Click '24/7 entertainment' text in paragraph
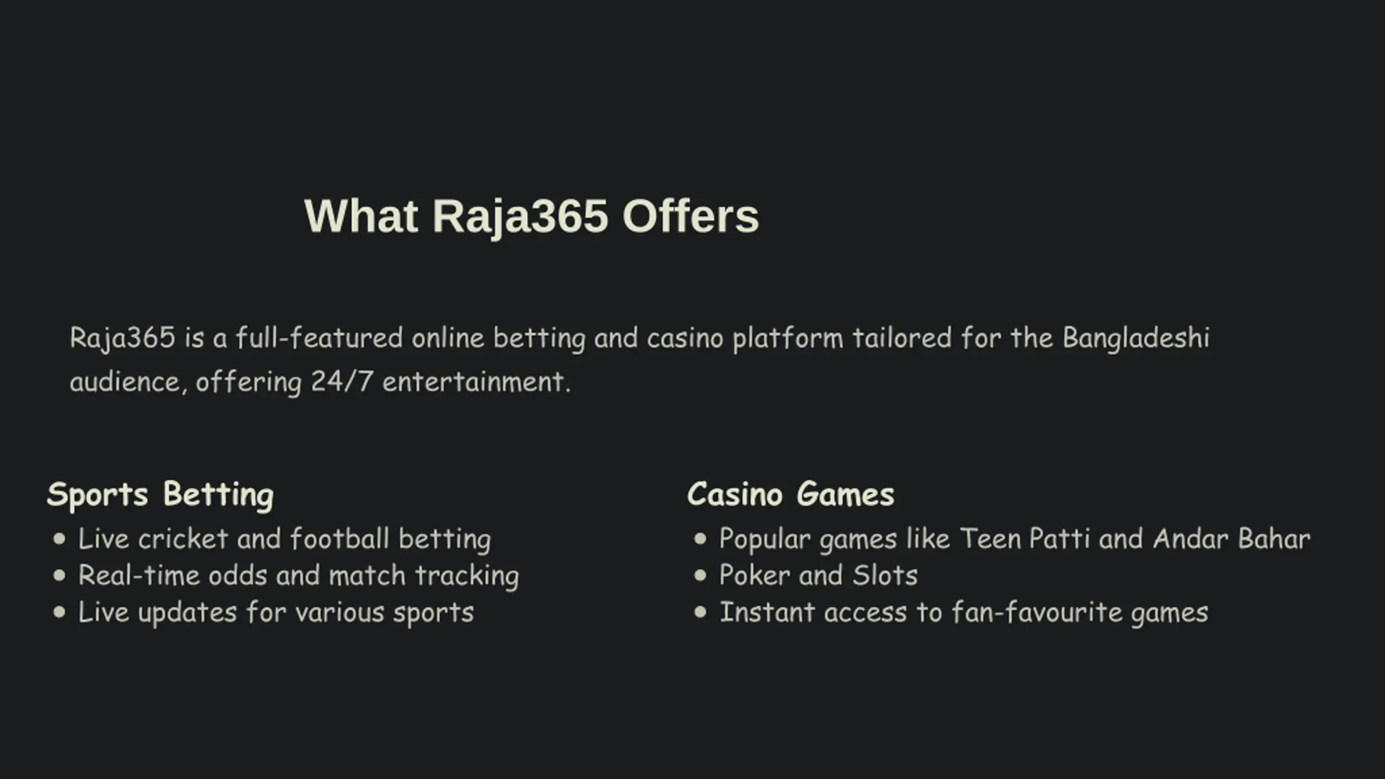Image resolution: width=1385 pixels, height=779 pixels. (441, 382)
